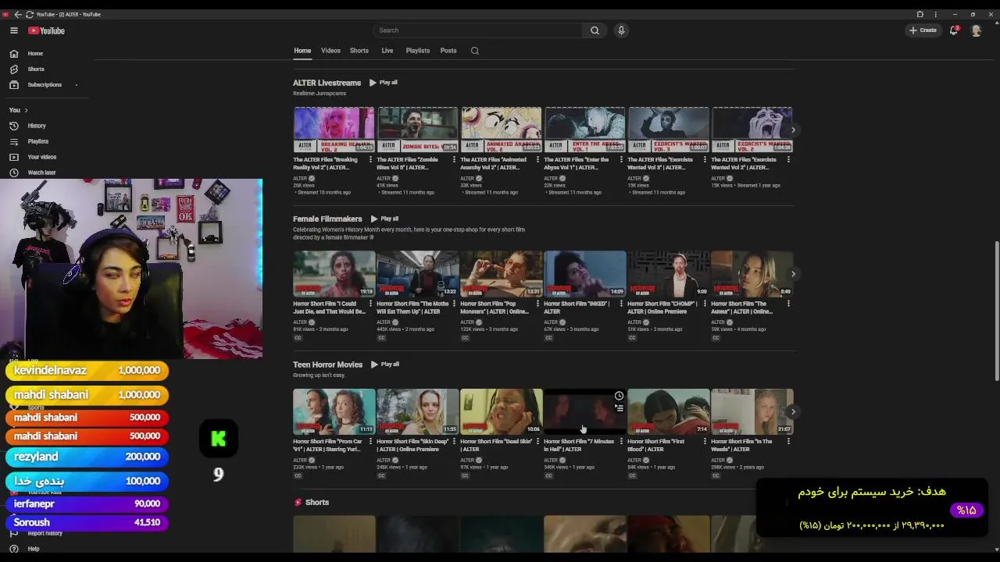Open "Animated Anarchy Vol 2" thumbnail
The width and height of the screenshot is (1000, 562).
[502, 130]
